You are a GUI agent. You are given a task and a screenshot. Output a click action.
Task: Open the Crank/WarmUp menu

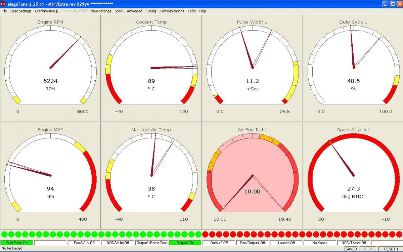click(x=47, y=11)
